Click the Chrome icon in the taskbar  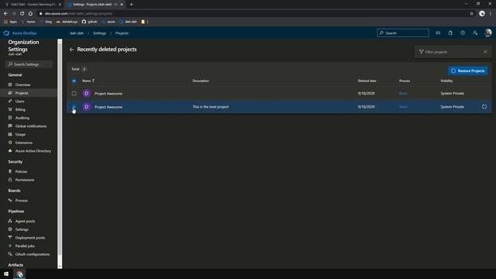pos(19,274)
